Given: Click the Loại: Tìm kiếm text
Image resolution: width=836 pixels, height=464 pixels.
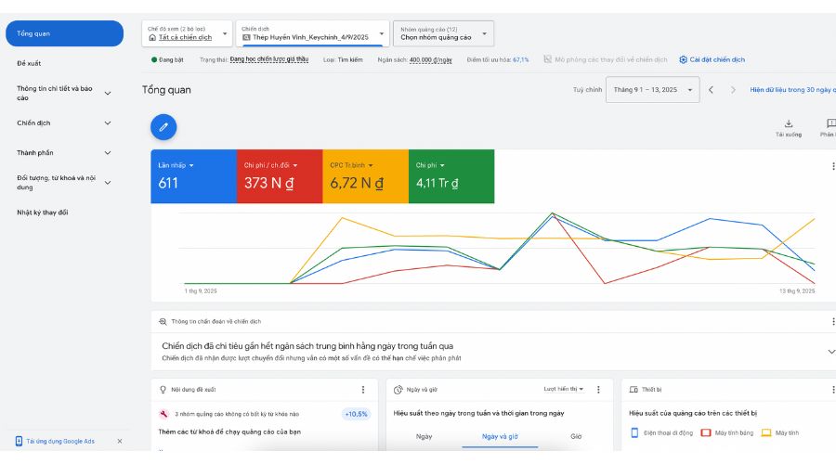Looking at the screenshot, I should tap(343, 60).
